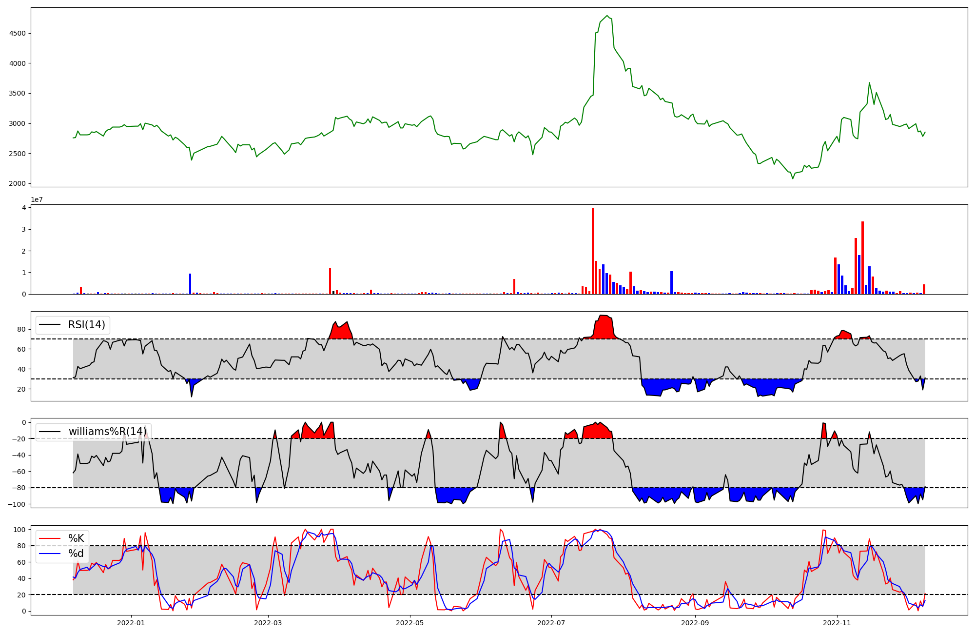The image size is (975, 634).
Task: Click the tallest red volume bar in November
Action: point(862,258)
